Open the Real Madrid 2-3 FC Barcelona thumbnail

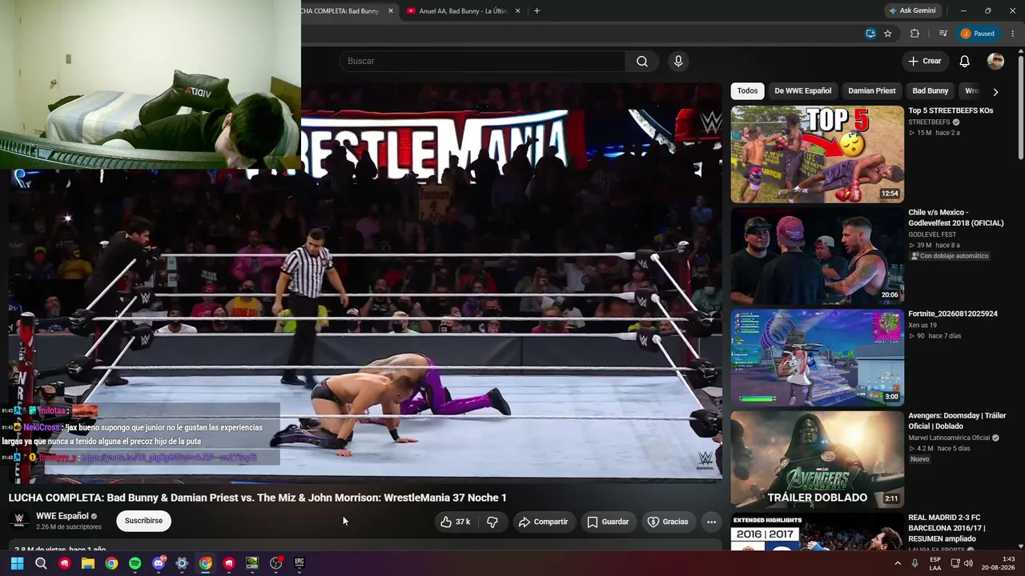(817, 532)
